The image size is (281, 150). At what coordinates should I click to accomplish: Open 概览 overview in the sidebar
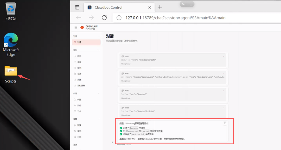[86, 56]
